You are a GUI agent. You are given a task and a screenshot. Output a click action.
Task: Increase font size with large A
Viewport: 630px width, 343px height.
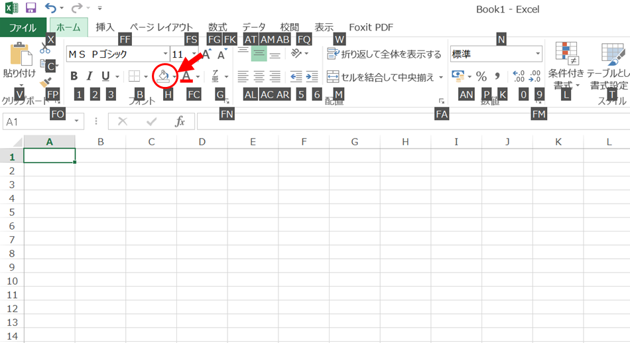coord(207,54)
